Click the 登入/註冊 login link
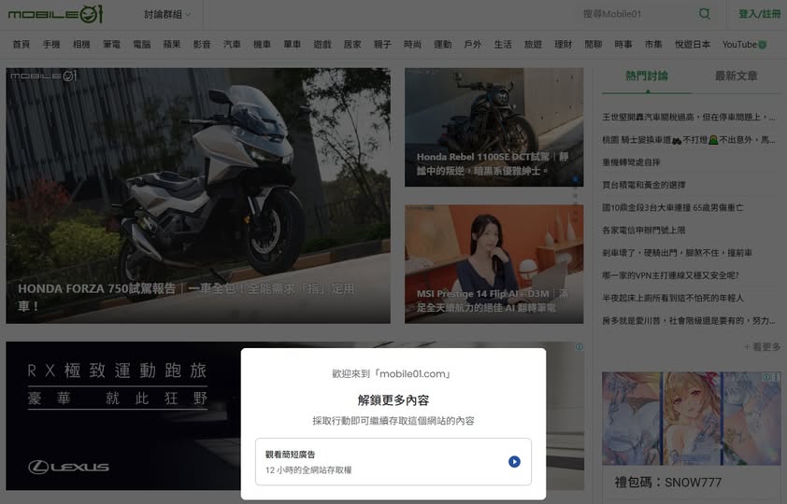Image resolution: width=787 pixels, height=504 pixels. 759,14
